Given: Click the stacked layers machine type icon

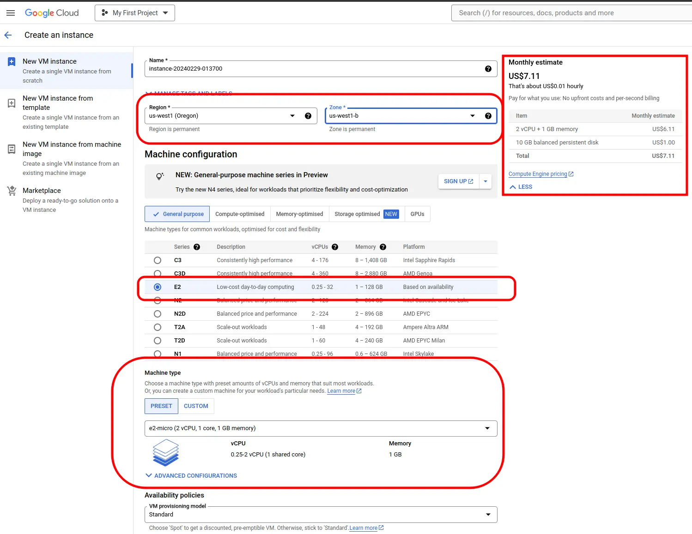Looking at the screenshot, I should click(165, 453).
